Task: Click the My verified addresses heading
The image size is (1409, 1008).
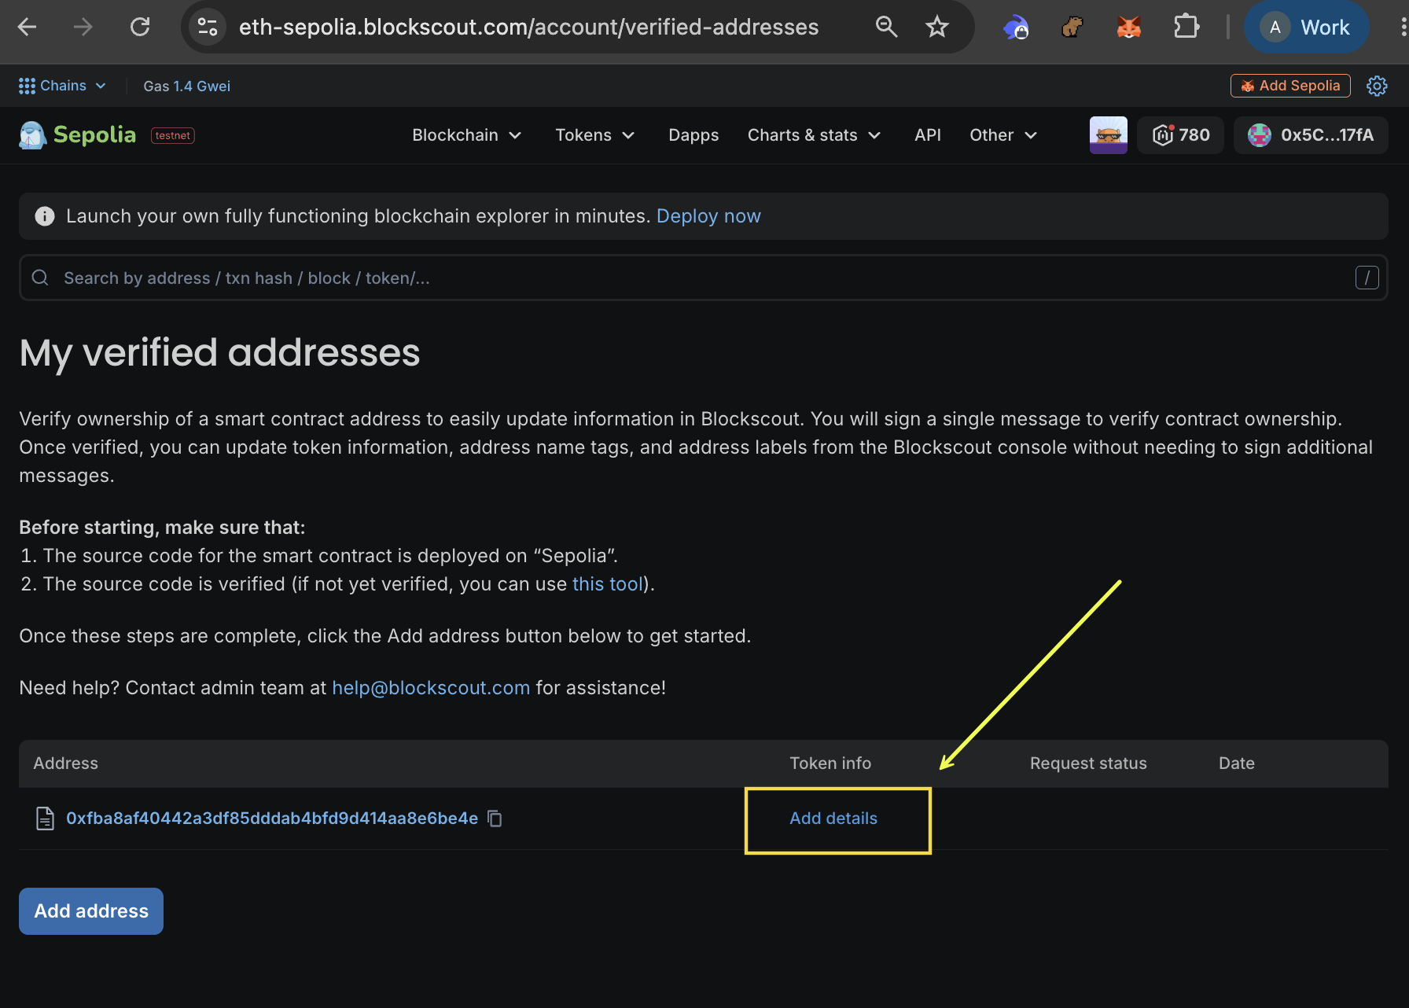Action: (x=220, y=353)
